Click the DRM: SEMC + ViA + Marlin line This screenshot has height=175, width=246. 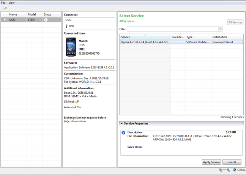click(80, 96)
